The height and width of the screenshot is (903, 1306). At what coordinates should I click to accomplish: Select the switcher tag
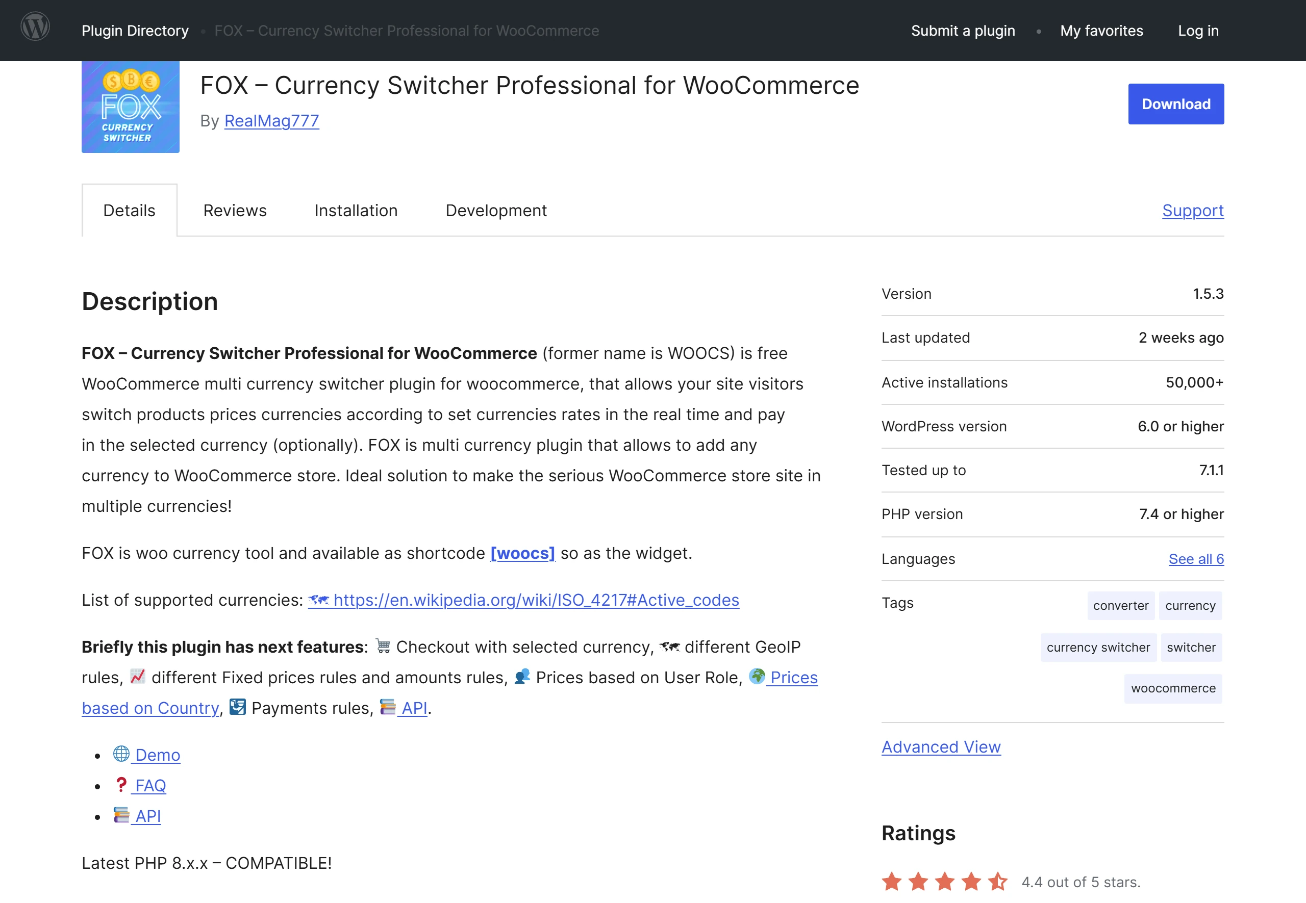coord(1191,647)
